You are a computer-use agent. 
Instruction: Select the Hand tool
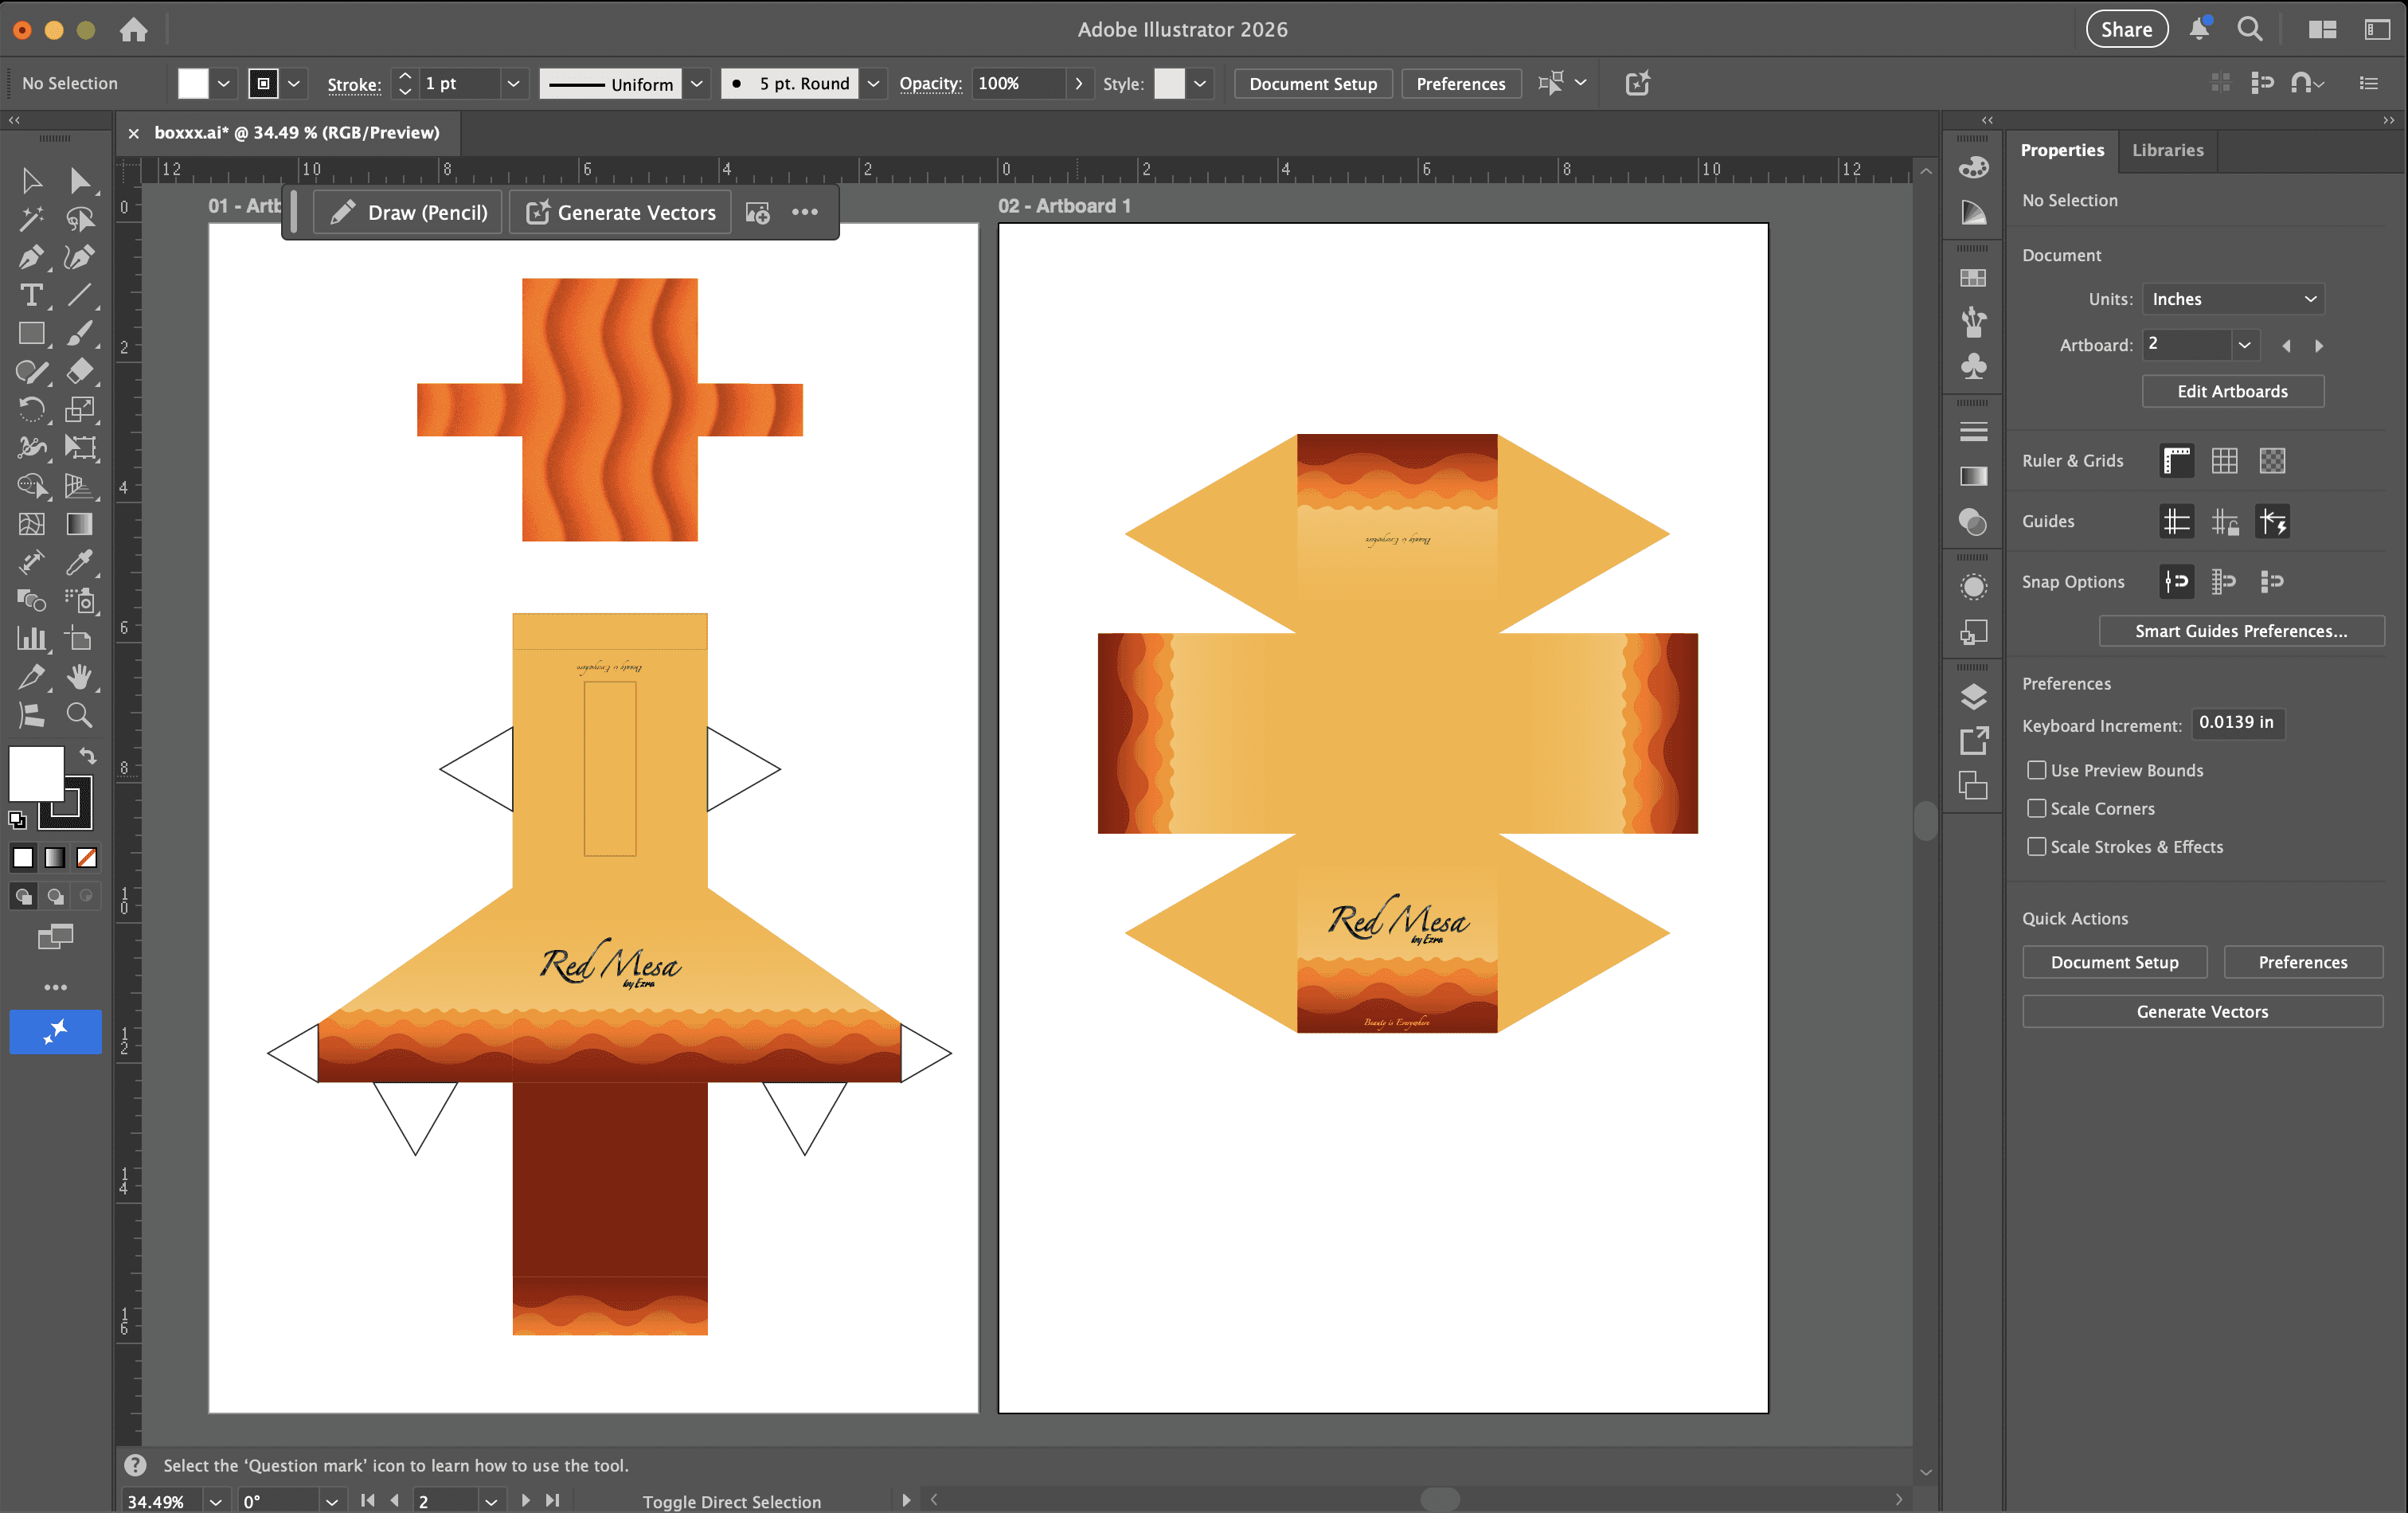[80, 677]
